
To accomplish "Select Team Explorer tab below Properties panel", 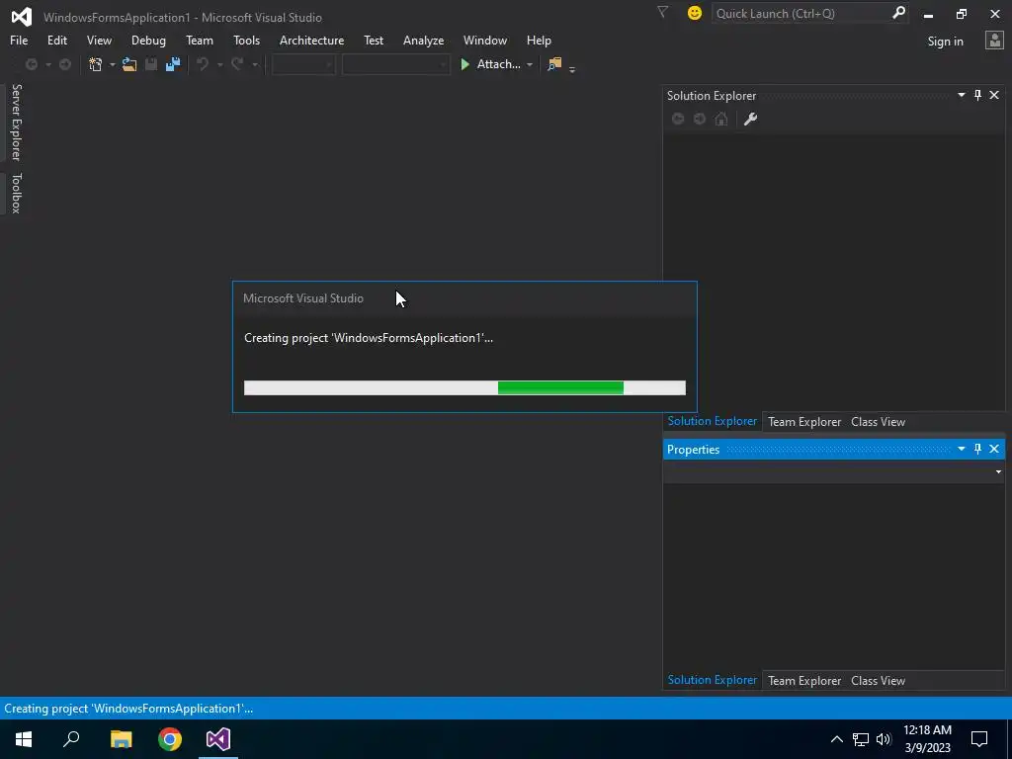I will click(804, 680).
